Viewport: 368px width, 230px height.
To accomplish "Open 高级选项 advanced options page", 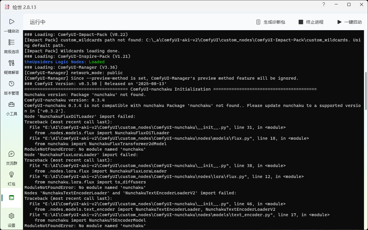I will 11,47.
